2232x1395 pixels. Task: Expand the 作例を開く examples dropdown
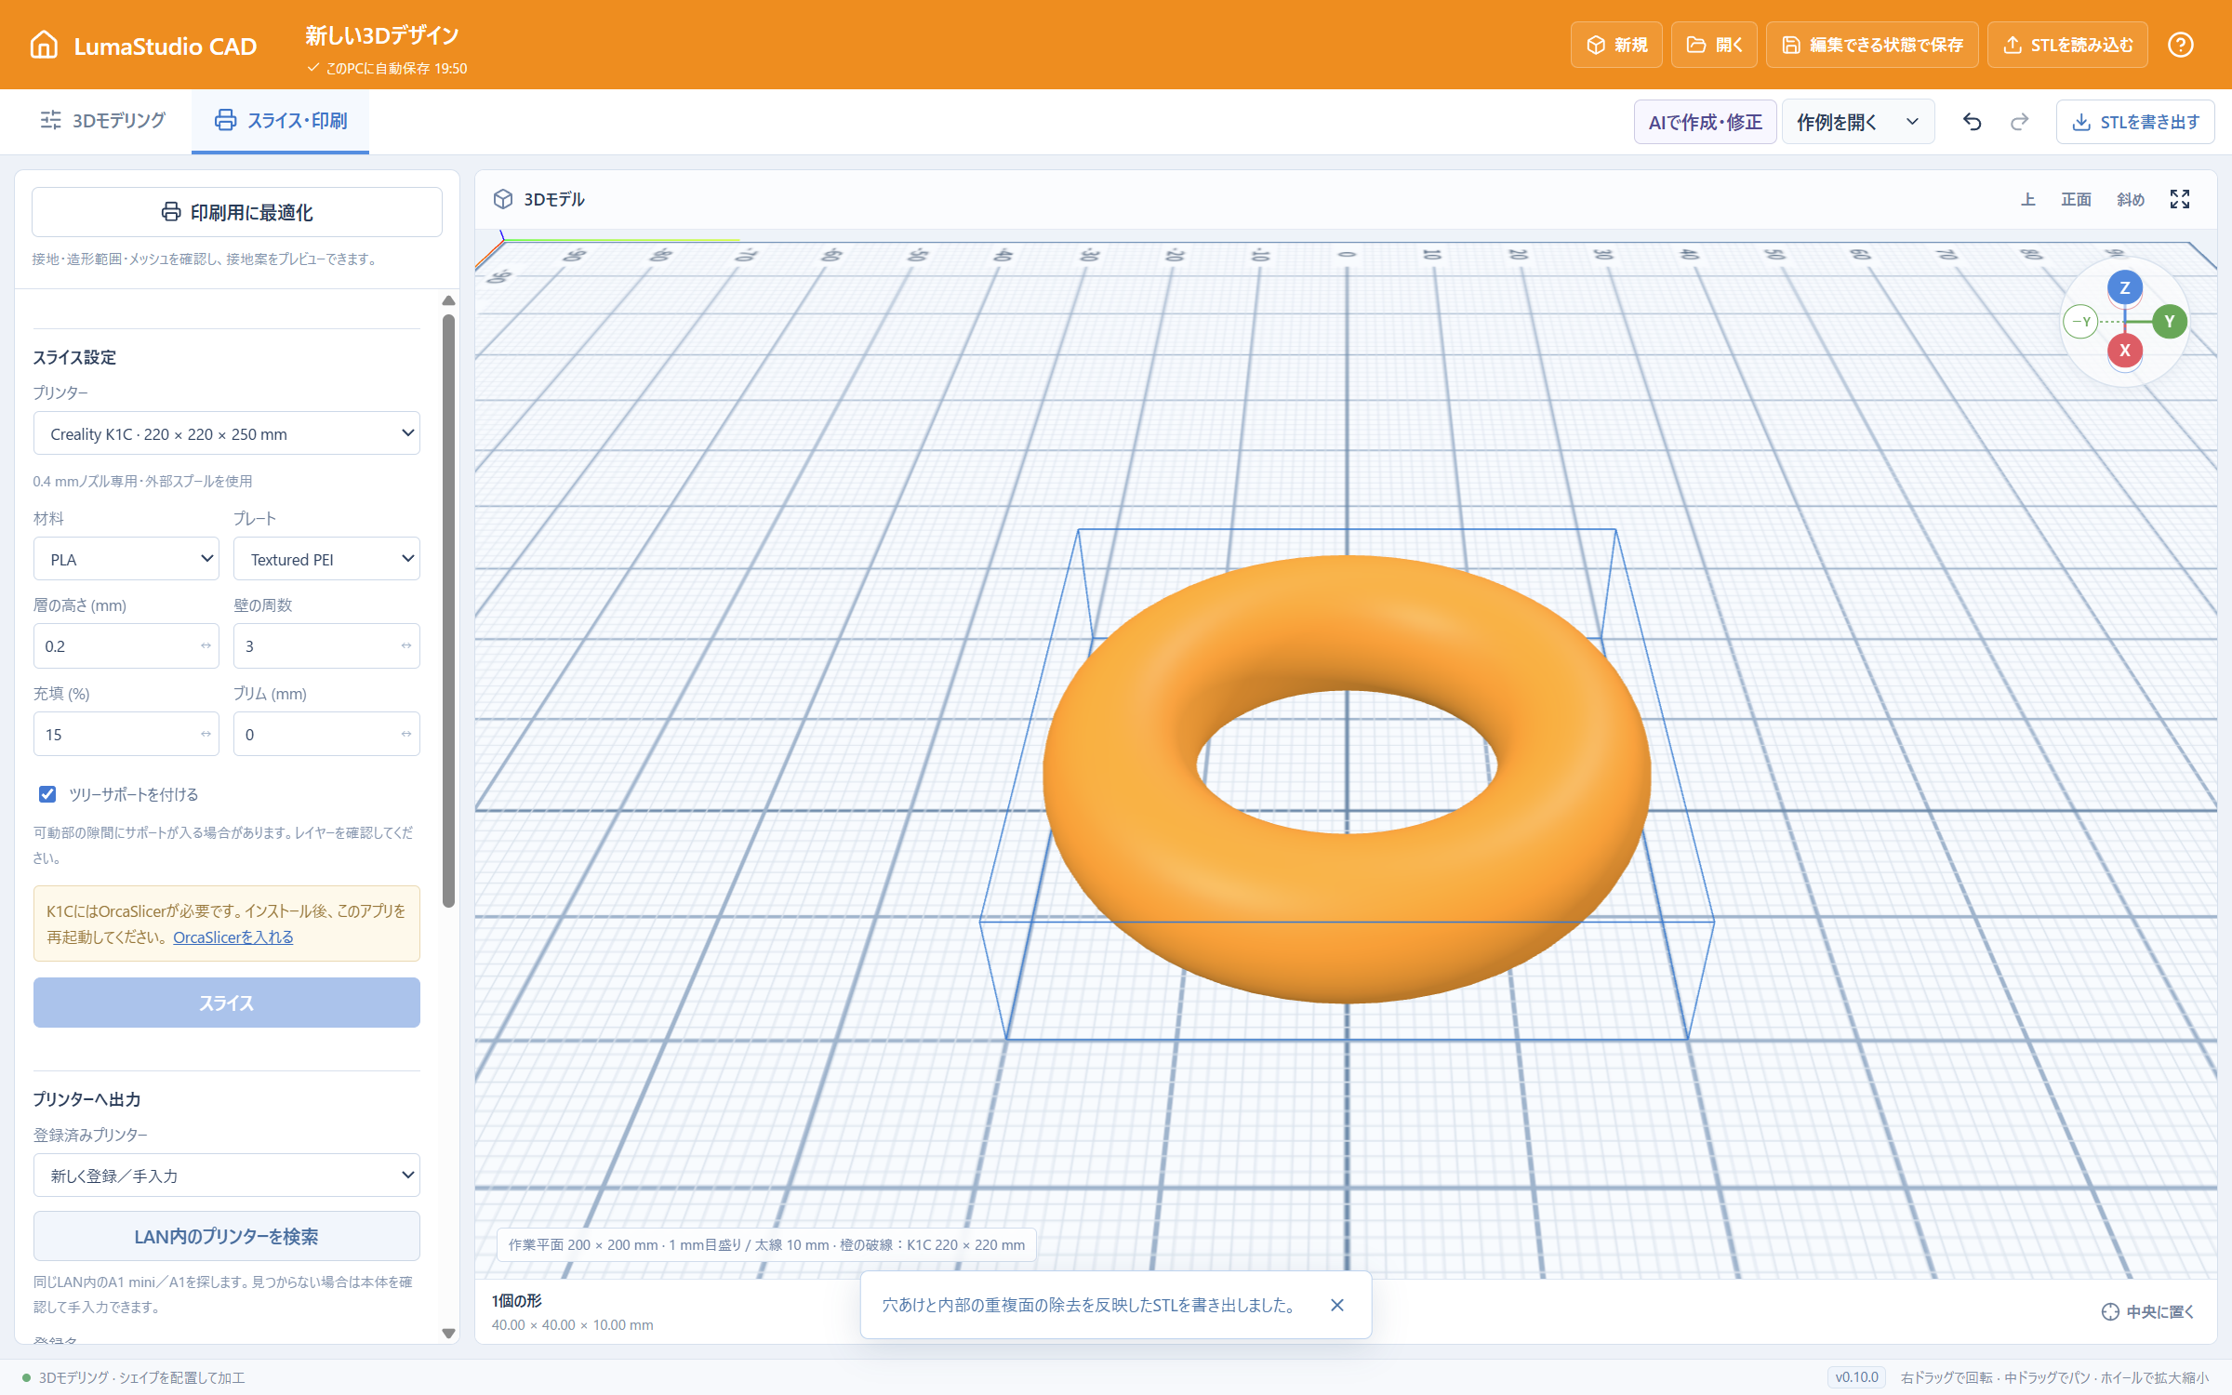pyautogui.click(x=1858, y=122)
